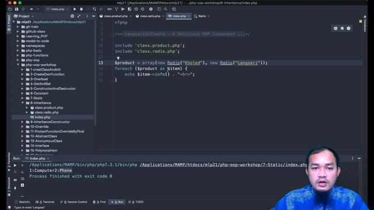Click the Listen for PHP Debug Connections phone icon
This screenshot has width=374, height=210.
tap(95, 9)
